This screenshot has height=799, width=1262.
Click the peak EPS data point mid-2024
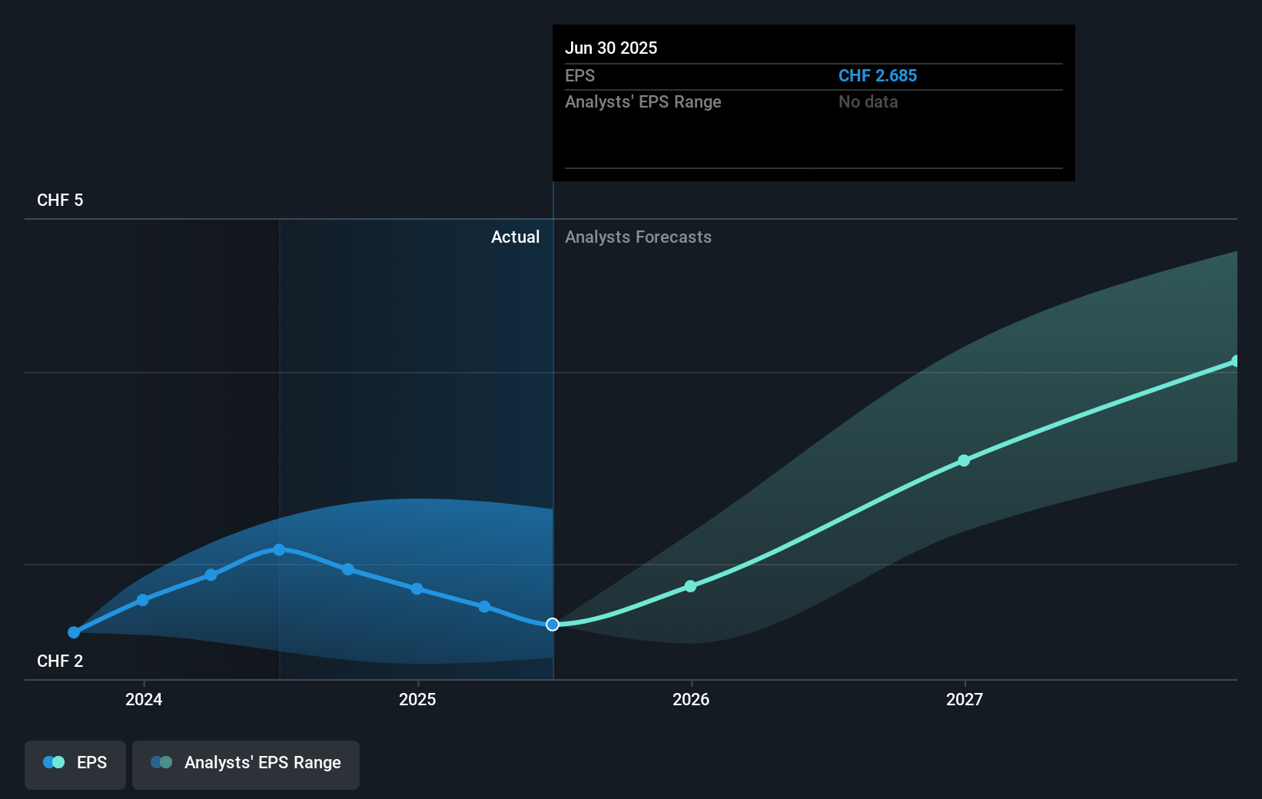278,549
